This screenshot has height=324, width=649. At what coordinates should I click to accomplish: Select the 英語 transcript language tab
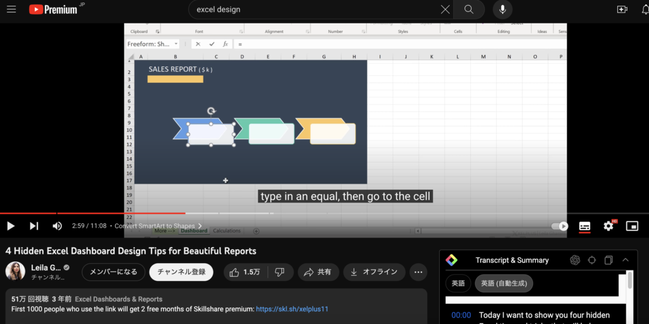458,283
